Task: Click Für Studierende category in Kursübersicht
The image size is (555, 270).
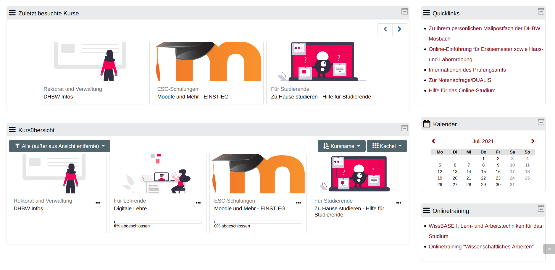Action: pos(333,201)
